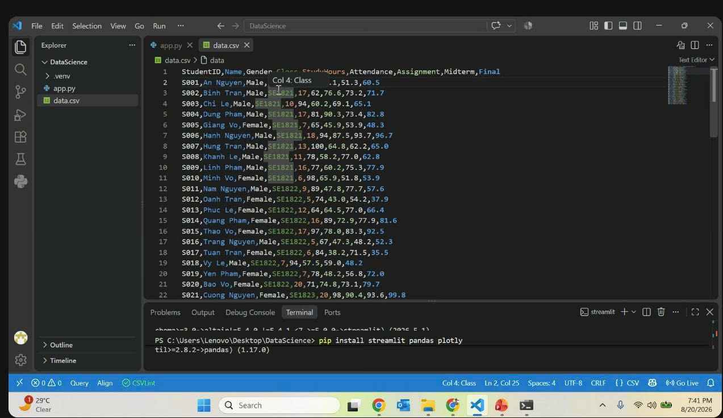Open the Extensions view
723x418 pixels.
click(20, 137)
